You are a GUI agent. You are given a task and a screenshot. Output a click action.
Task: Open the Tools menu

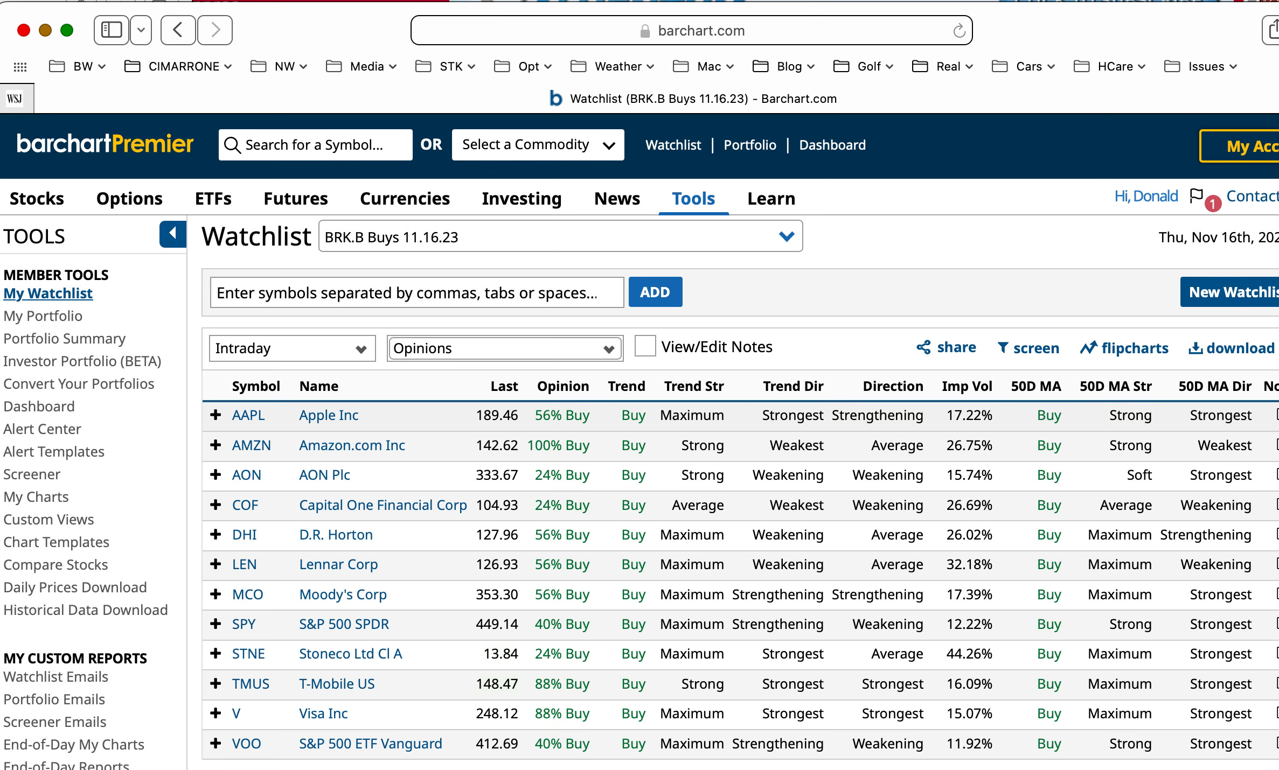coord(693,199)
